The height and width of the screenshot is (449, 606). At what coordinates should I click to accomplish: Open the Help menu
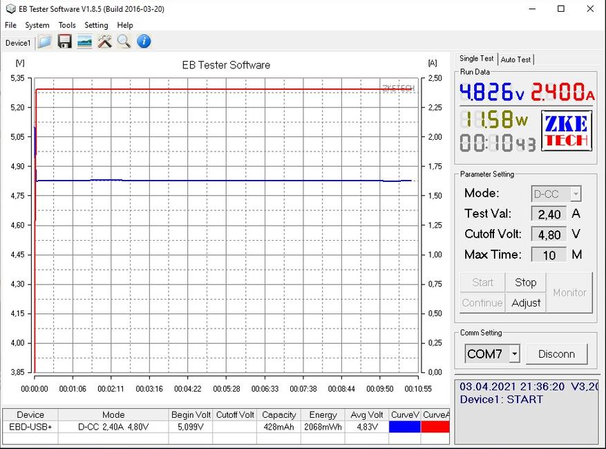pyautogui.click(x=125, y=25)
